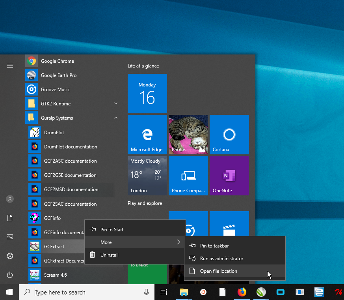
Task: Click the GCFxtract app icon
Action: point(35,247)
